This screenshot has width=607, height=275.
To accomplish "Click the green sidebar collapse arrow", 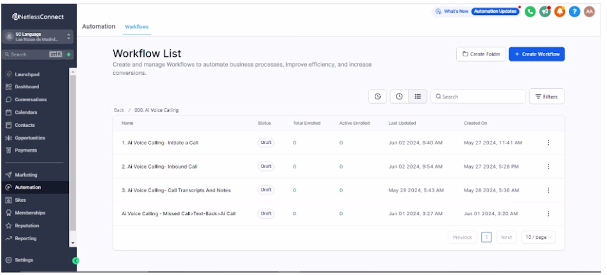I will [76, 261].
